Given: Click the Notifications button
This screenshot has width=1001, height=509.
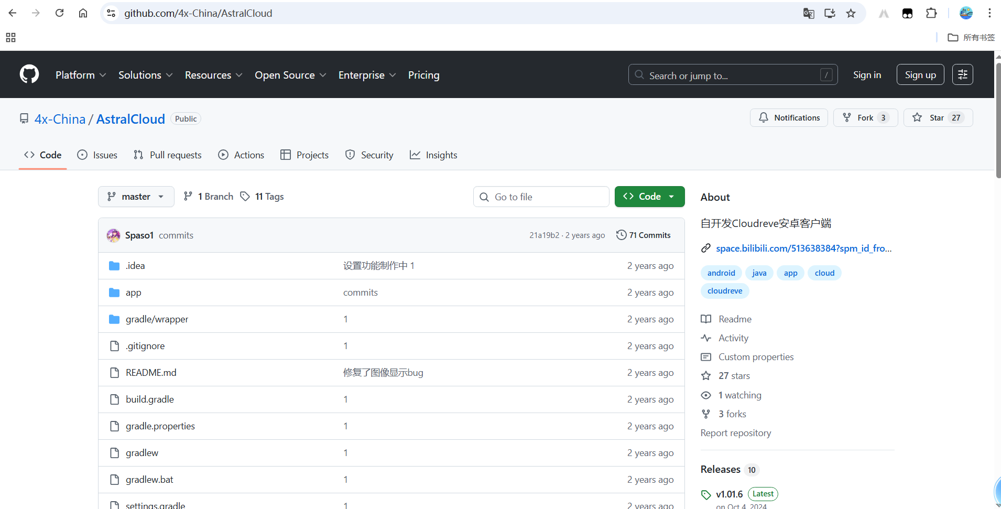Looking at the screenshot, I should point(789,117).
